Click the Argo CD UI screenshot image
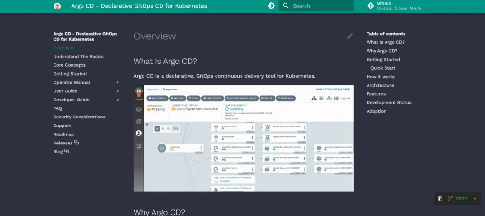The height and width of the screenshot is (216, 485). [x=243, y=138]
